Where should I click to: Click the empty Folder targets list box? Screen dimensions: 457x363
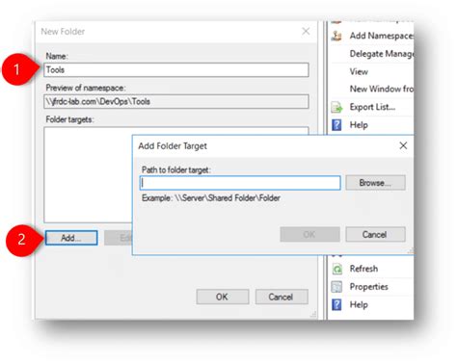pyautogui.click(x=88, y=174)
